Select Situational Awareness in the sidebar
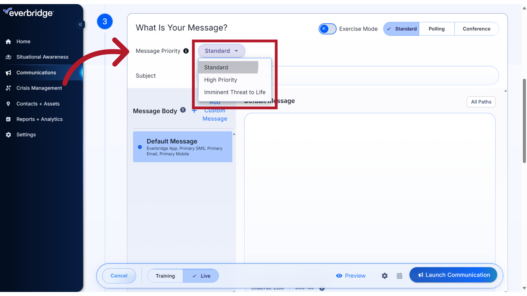This screenshot has width=527, height=296. pyautogui.click(x=42, y=57)
